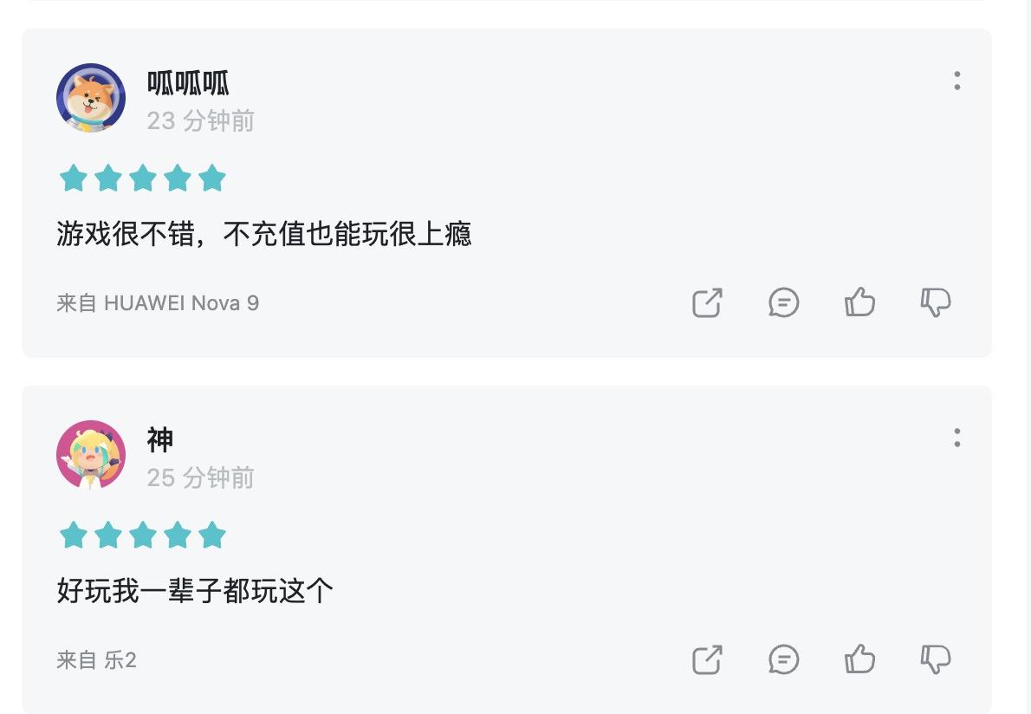This screenshot has height=714, width=1031.
Task: Open 呱呱呱's Shiba dog avatar
Action: [x=91, y=98]
